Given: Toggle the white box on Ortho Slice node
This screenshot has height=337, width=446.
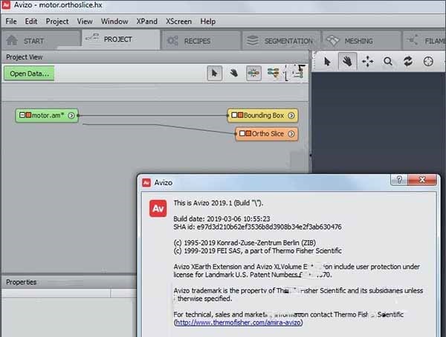Looking at the screenshot, I should click(x=242, y=133).
